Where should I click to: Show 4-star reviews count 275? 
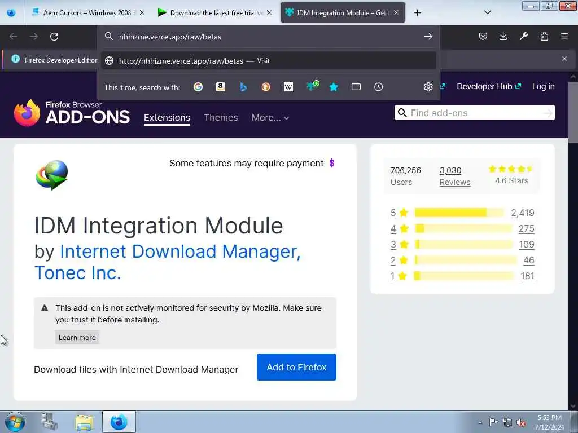pyautogui.click(x=527, y=229)
